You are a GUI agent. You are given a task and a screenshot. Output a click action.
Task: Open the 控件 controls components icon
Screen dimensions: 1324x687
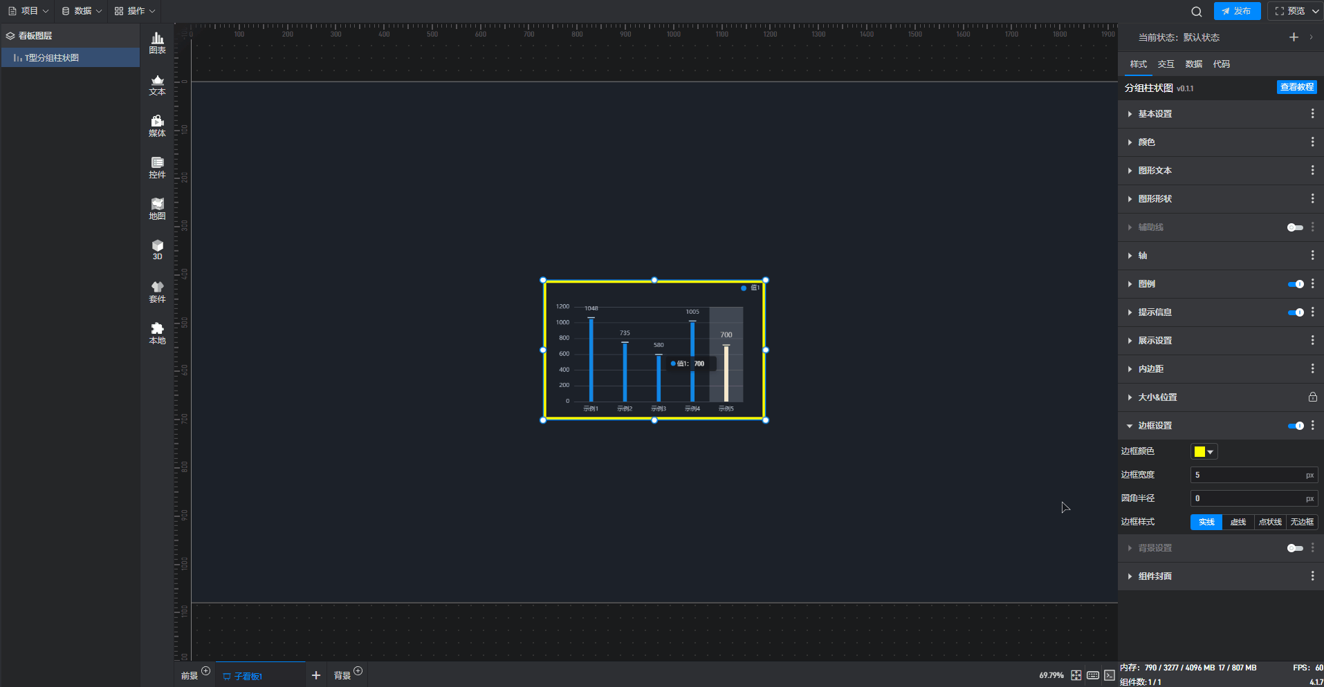(157, 167)
